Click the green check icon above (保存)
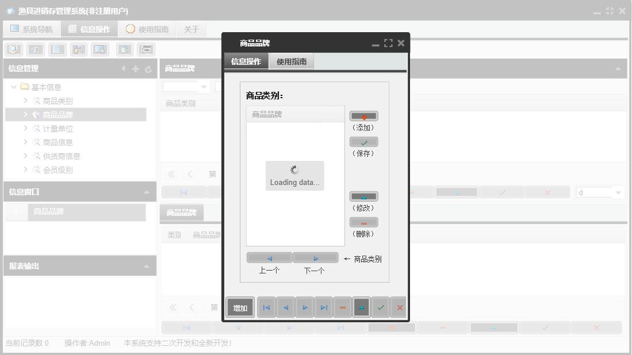 click(x=363, y=142)
